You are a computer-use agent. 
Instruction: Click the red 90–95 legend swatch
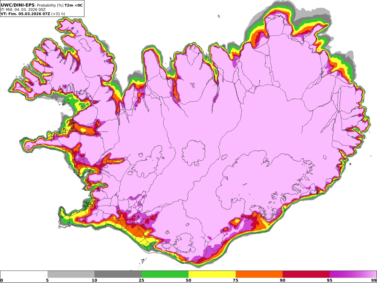pos(306,274)
